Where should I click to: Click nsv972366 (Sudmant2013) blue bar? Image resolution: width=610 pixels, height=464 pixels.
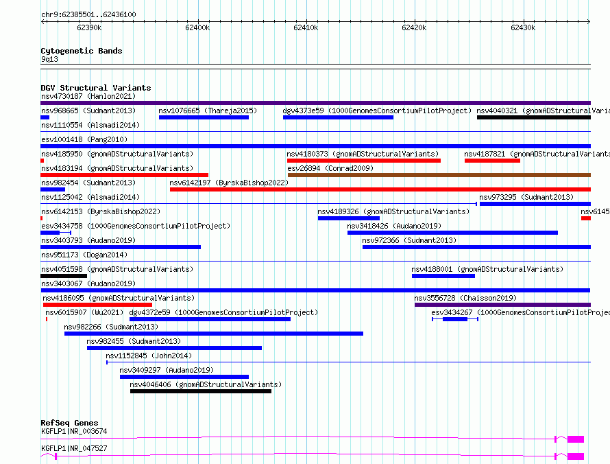tap(476, 247)
